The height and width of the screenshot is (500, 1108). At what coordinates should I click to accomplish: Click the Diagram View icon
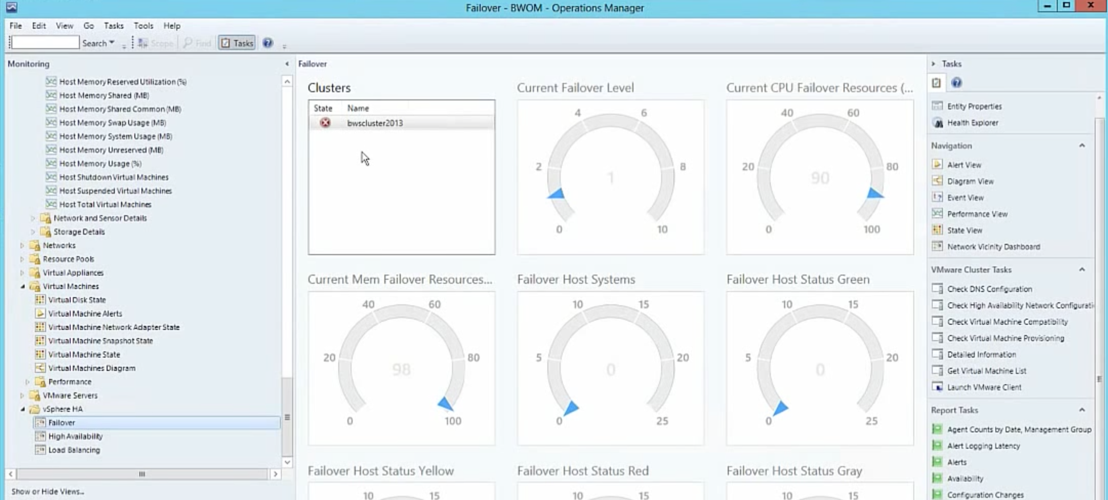pyautogui.click(x=937, y=181)
